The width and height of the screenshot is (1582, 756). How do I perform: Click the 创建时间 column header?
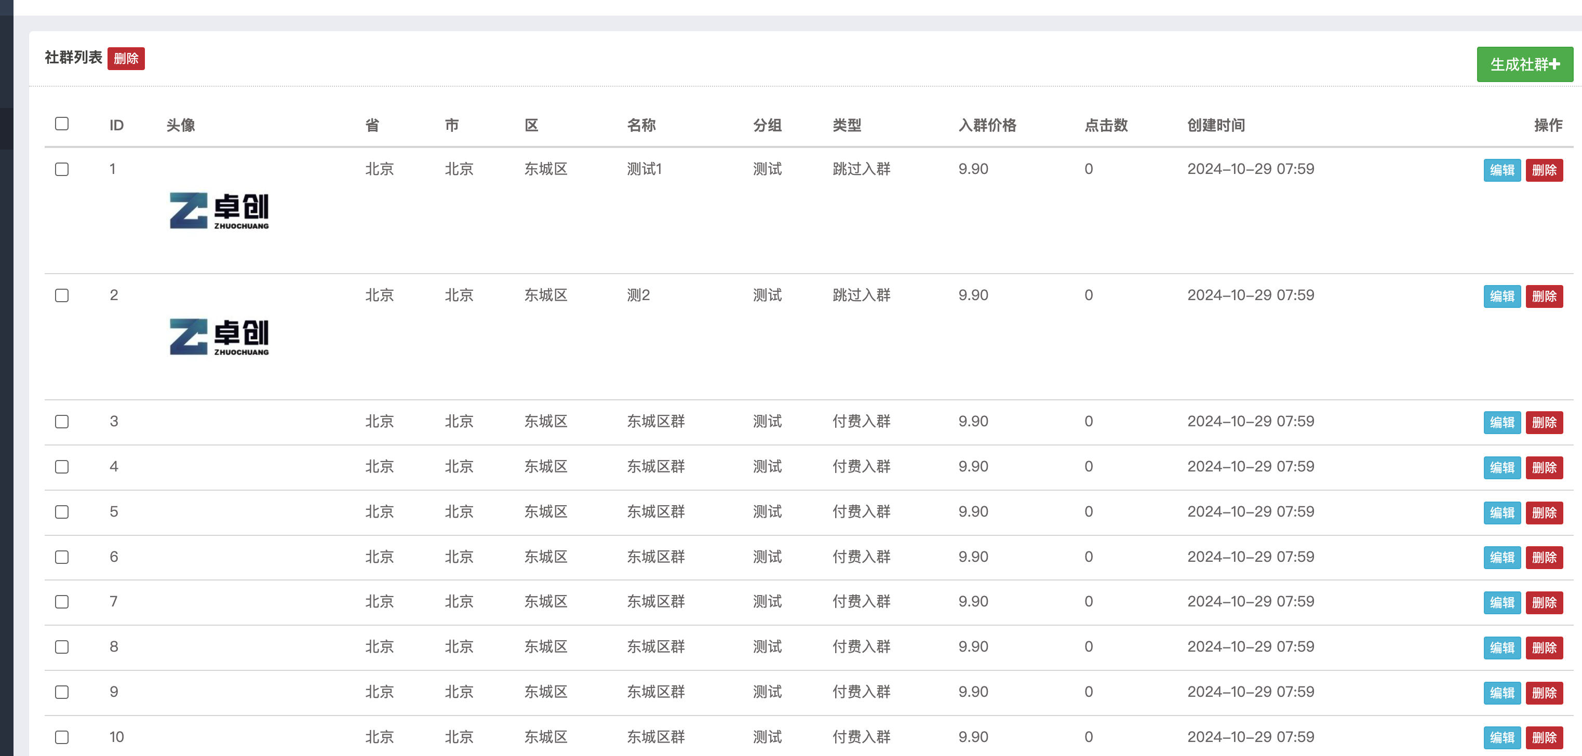(x=1216, y=125)
